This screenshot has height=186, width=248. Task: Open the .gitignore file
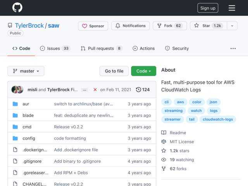coord(32,161)
